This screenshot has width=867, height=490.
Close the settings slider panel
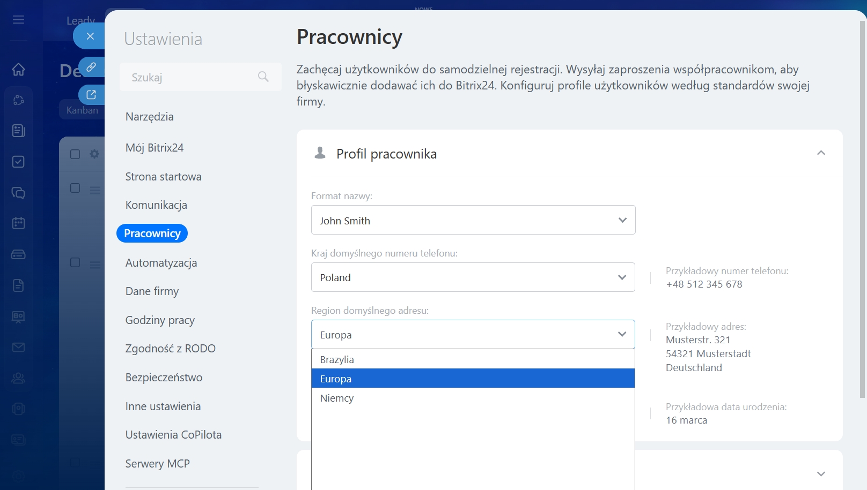pos(90,36)
